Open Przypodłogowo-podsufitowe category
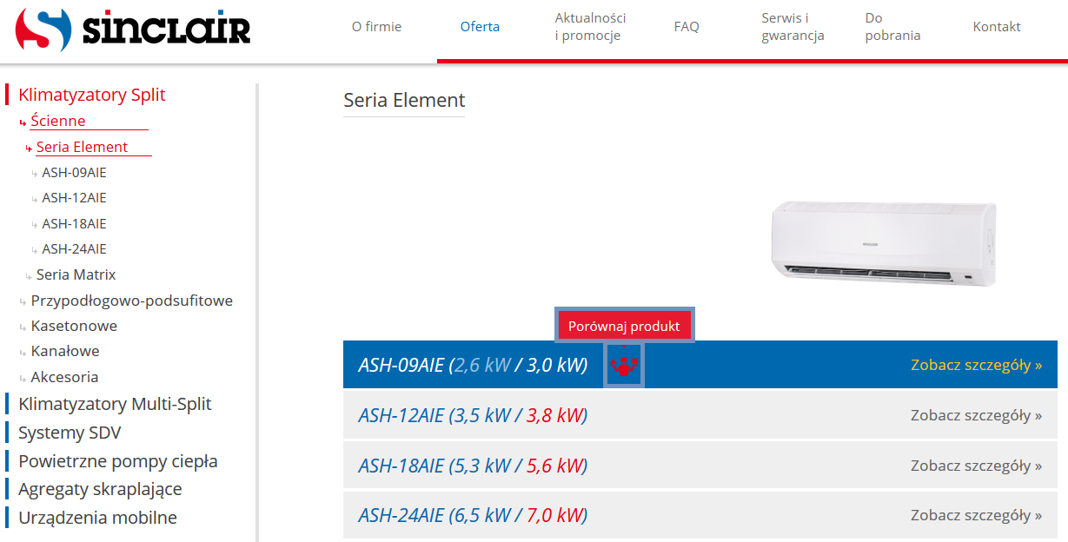This screenshot has height=542, width=1068. coord(131,301)
